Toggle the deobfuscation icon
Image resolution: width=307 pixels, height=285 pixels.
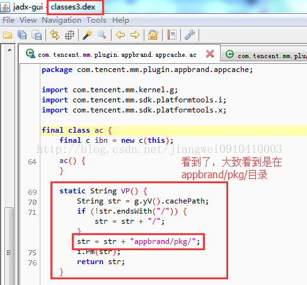tap(153, 35)
